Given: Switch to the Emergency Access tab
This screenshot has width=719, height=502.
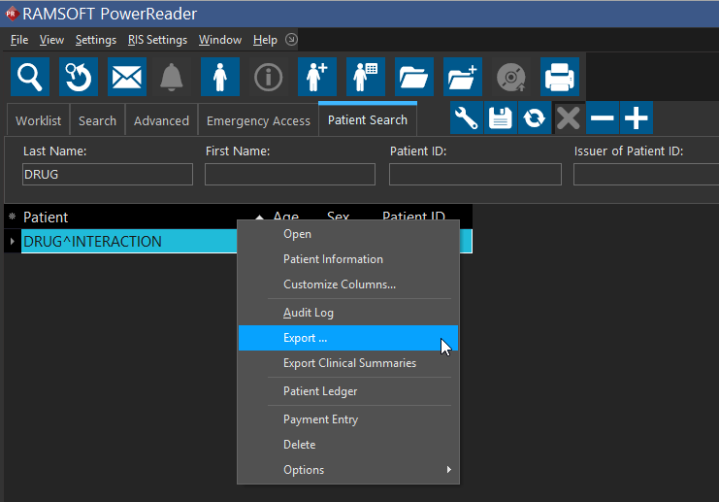Looking at the screenshot, I should coord(258,120).
